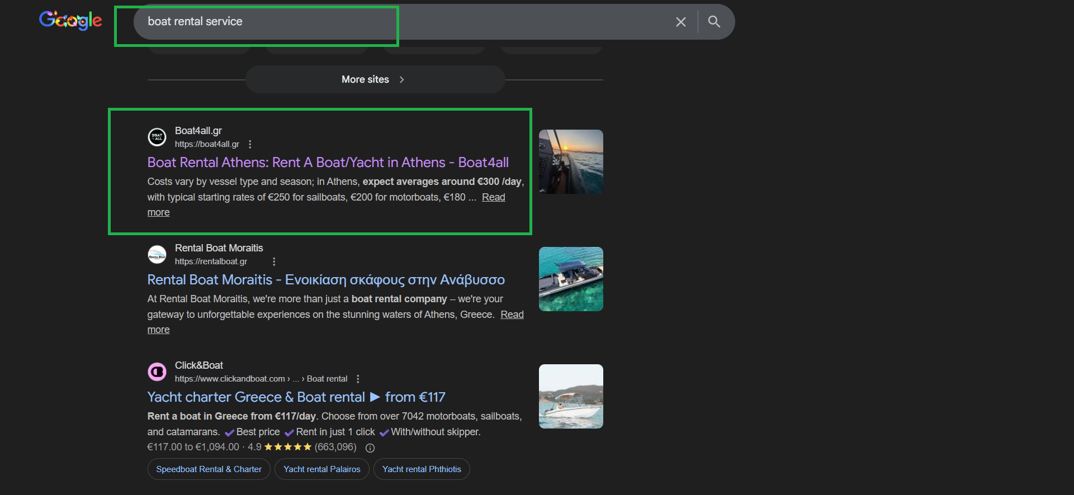Click the Rental Boat Moraitis favicon
This screenshot has width=1074, height=495.
157,254
